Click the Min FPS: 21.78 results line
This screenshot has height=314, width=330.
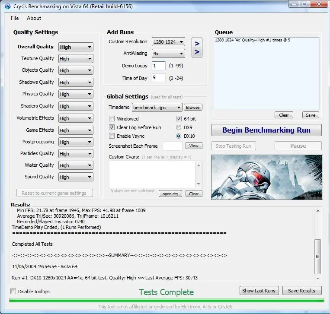[x=81, y=210]
